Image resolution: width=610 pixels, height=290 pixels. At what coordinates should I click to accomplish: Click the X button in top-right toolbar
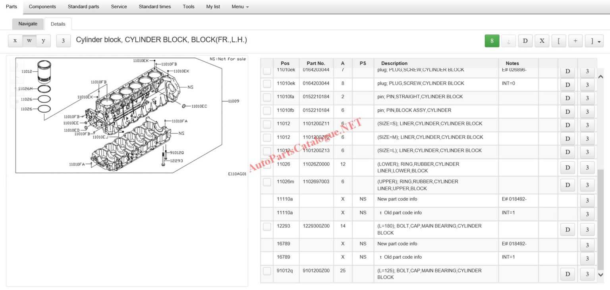[x=542, y=41]
